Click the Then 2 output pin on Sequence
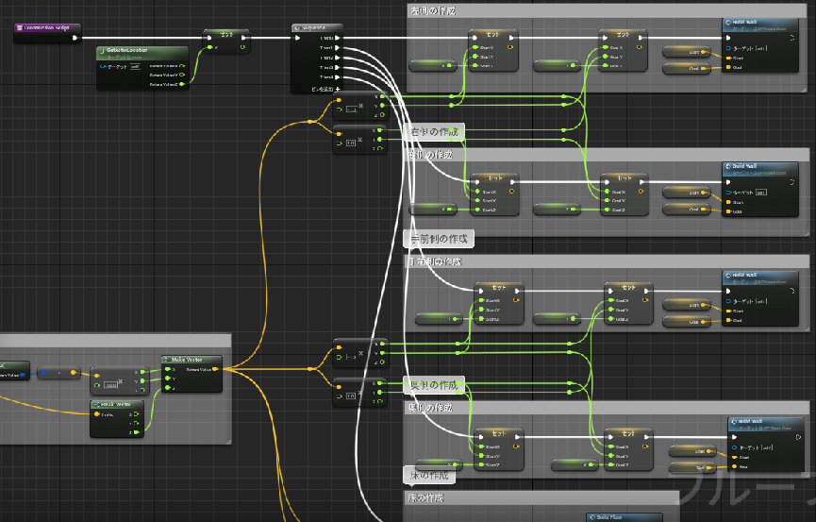Viewport: 816px width, 522px height. (x=338, y=58)
